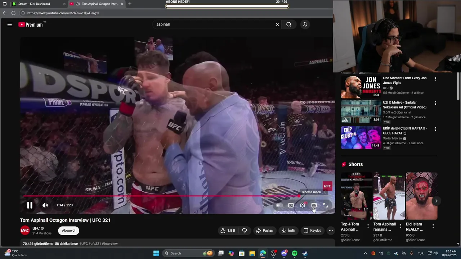Image resolution: width=461 pixels, height=259 pixels.
Task: Open 'Tom Aspinall remains' short
Action: (x=389, y=196)
